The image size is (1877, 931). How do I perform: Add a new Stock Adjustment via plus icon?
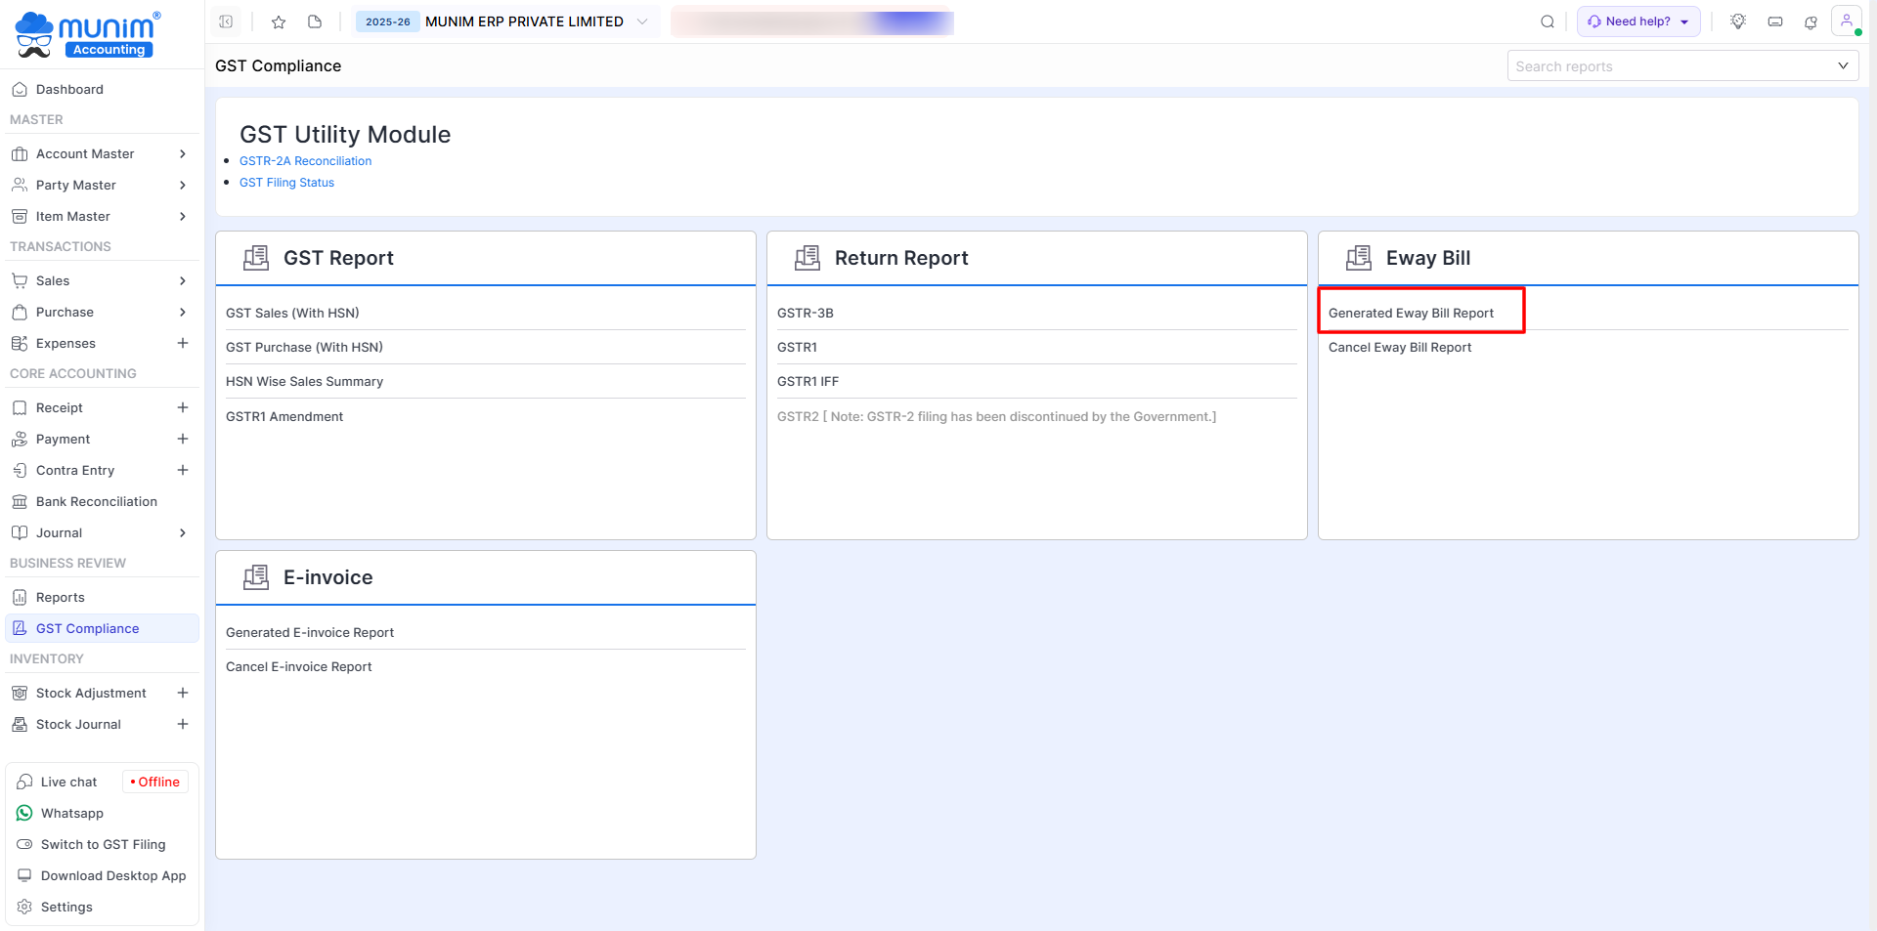[x=182, y=693]
